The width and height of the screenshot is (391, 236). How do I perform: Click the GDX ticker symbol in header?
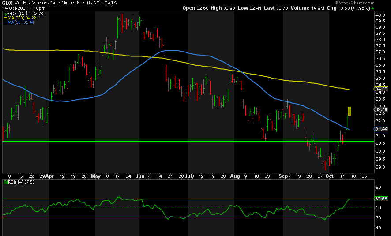(x=7, y=3)
